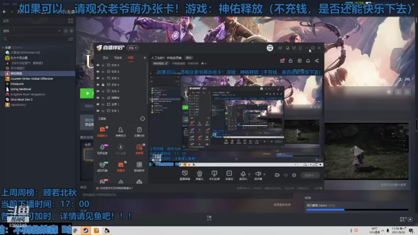Open the danmaku assistant tool with orange icon
The height and width of the screenshot is (235, 418).
pyautogui.click(x=102, y=132)
